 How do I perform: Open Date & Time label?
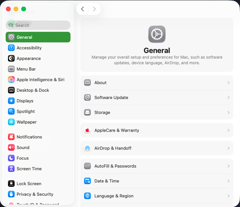pyautogui.click(x=107, y=181)
